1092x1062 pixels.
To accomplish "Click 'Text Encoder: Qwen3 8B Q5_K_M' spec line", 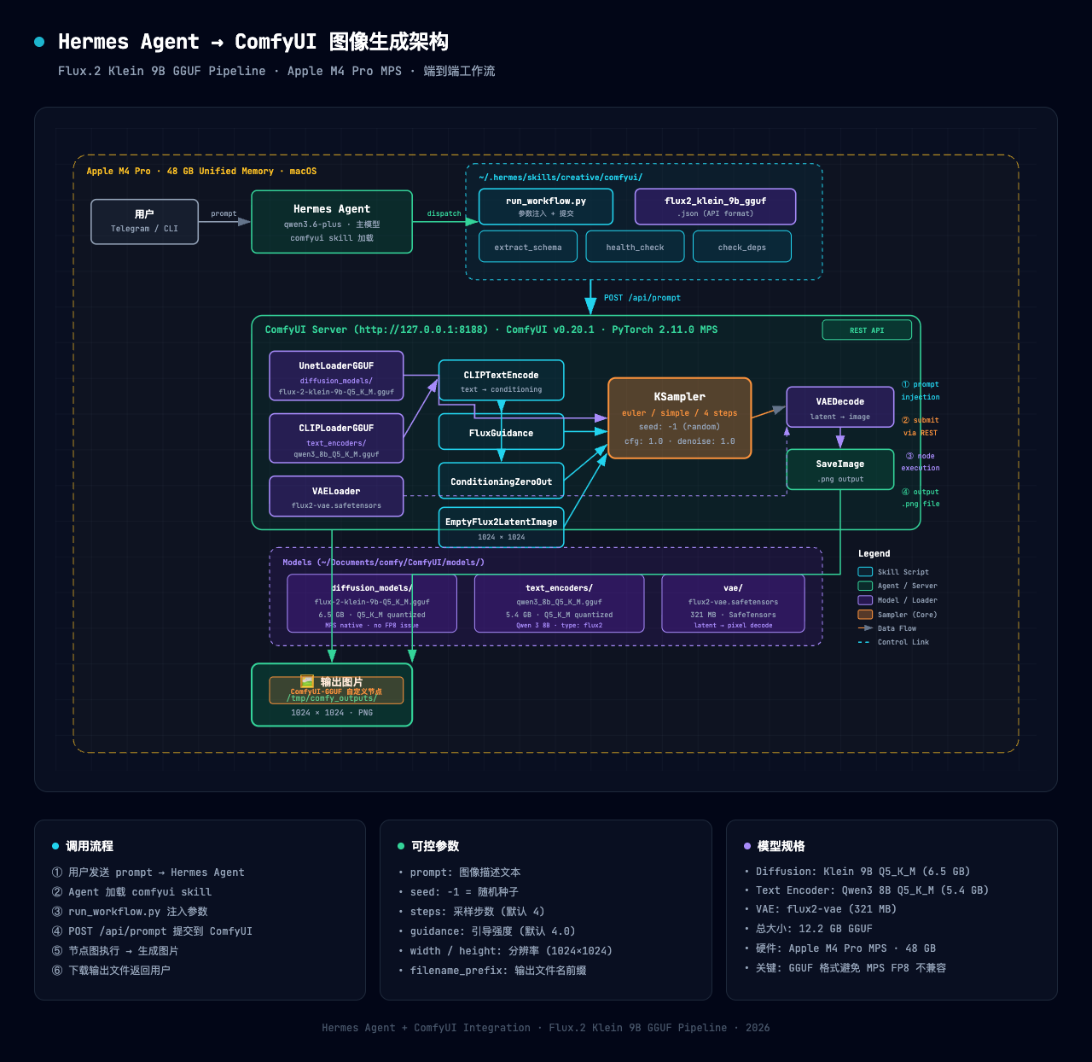I will (872, 890).
